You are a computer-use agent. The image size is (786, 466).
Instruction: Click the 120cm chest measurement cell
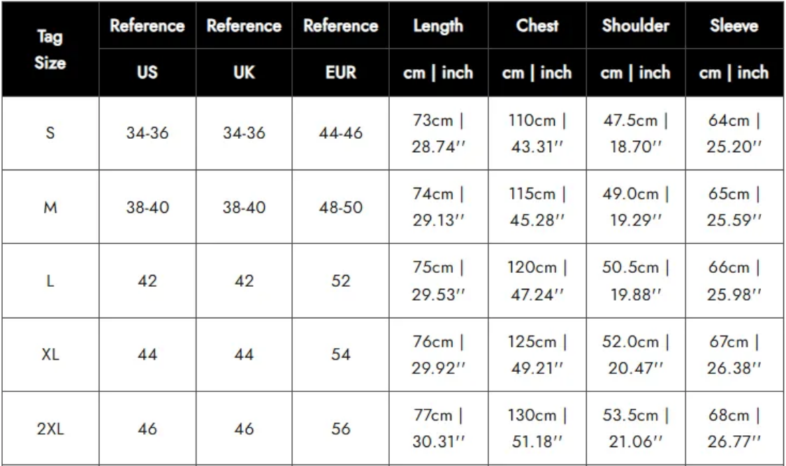(537, 281)
